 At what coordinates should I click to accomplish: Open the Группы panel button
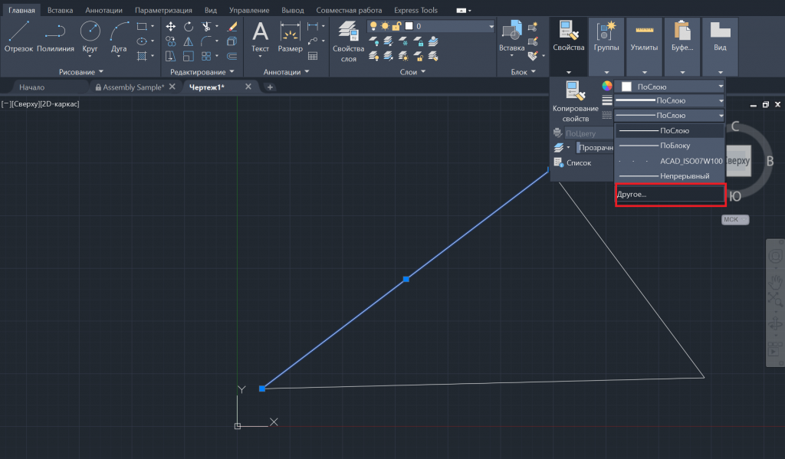(606, 46)
